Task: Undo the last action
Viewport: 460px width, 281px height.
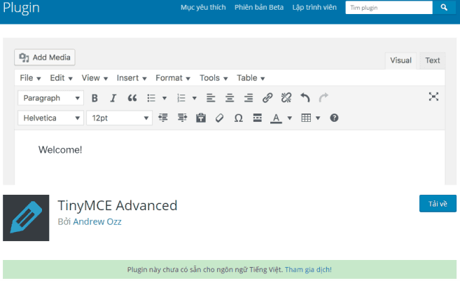Action: point(305,97)
